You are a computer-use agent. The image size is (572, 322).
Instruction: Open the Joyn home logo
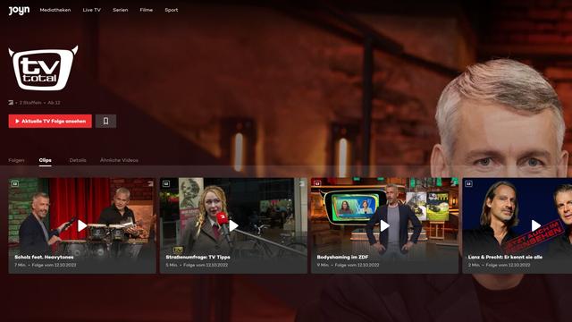click(19, 11)
